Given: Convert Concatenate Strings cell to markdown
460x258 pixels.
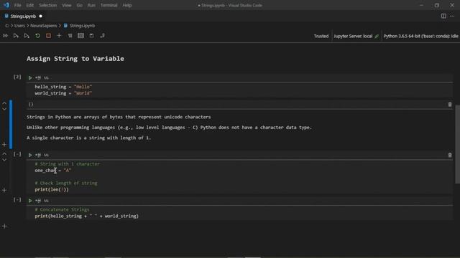Looking at the screenshot, I should 46,201.
